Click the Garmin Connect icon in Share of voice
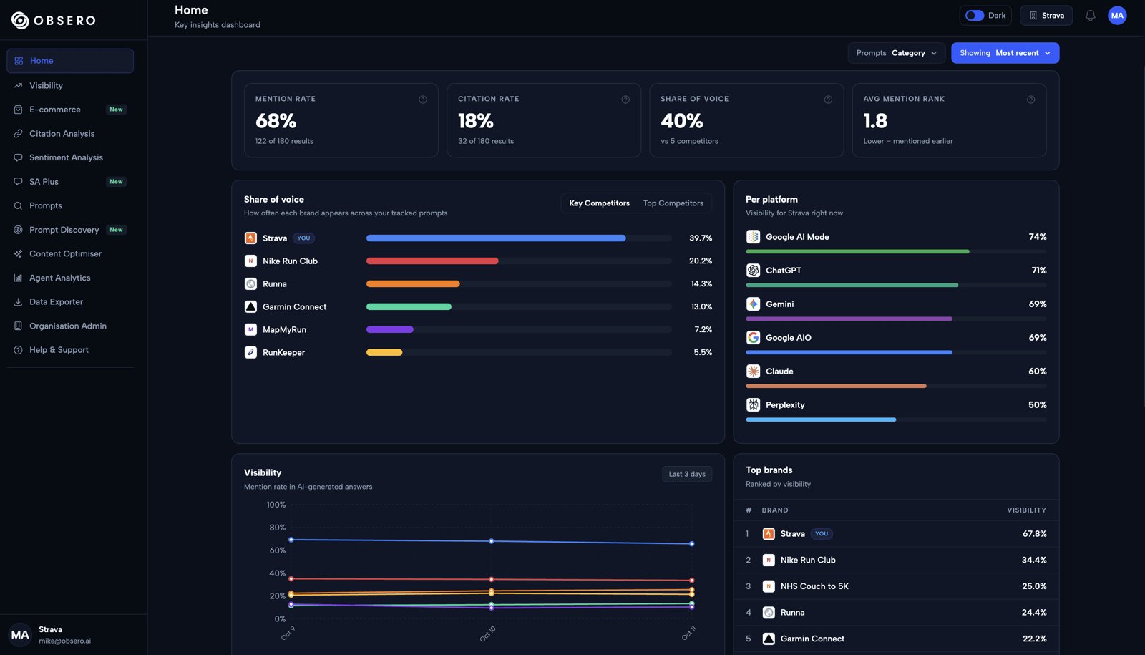Viewport: 1145px width, 655px height. pos(250,307)
